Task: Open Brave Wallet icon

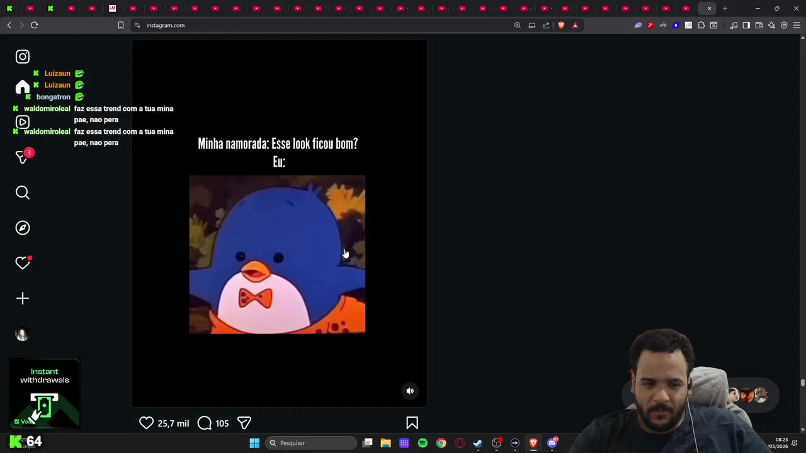Action: [x=759, y=25]
